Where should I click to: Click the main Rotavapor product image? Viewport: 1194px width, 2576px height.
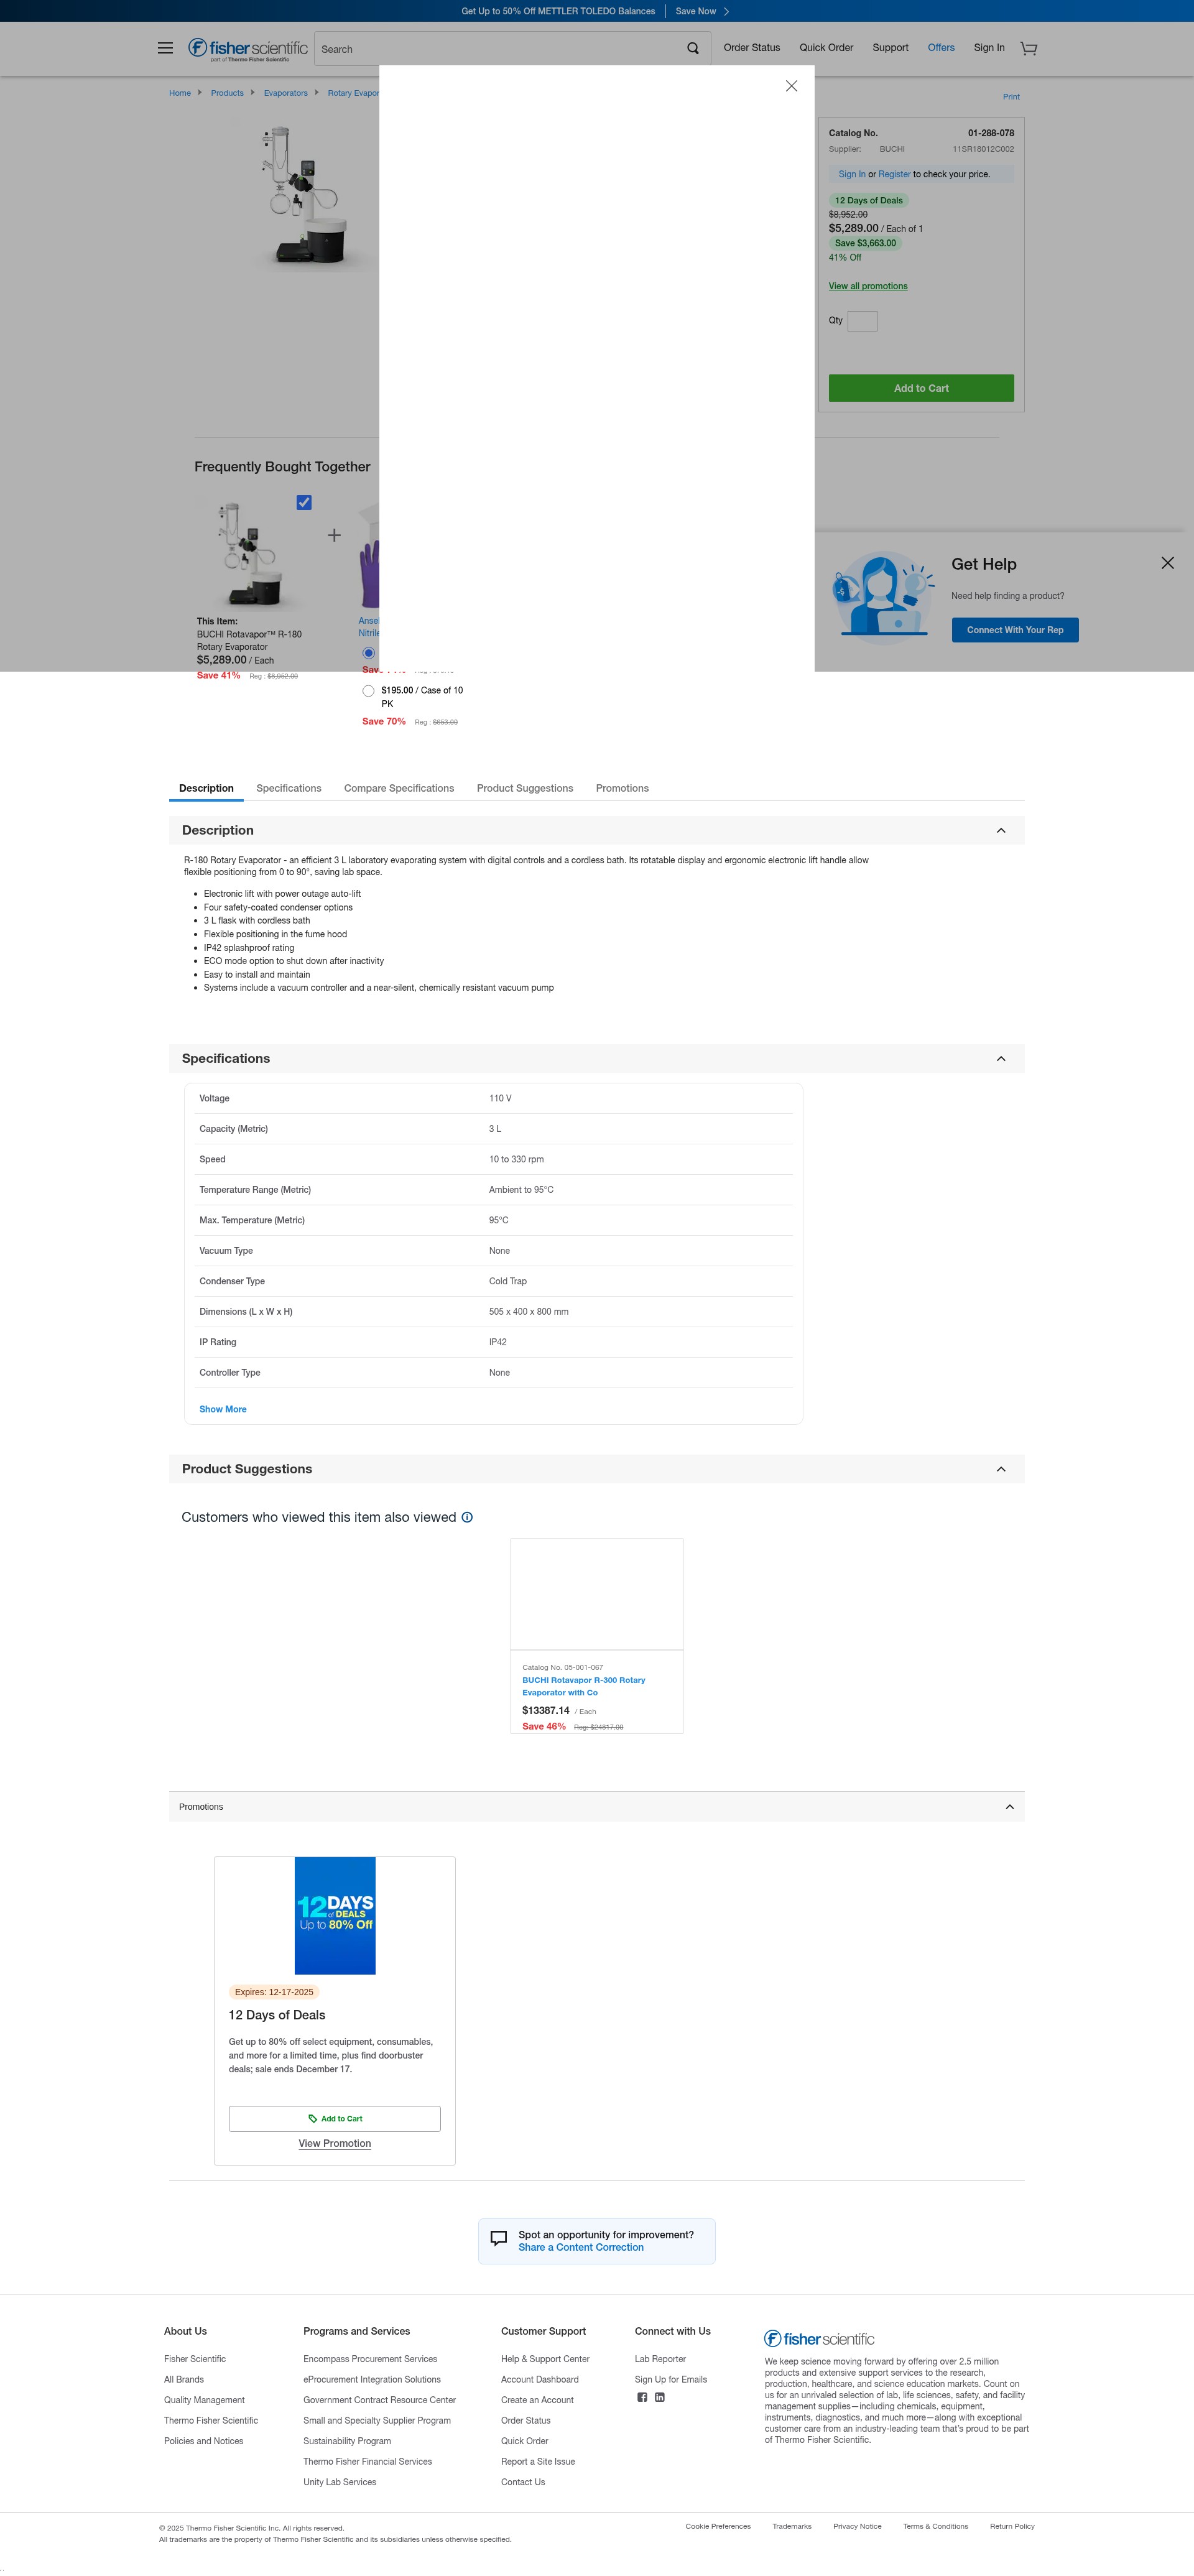[x=304, y=195]
